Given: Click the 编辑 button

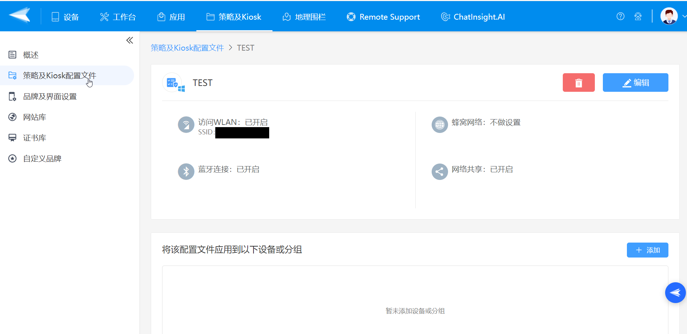Looking at the screenshot, I should [635, 83].
